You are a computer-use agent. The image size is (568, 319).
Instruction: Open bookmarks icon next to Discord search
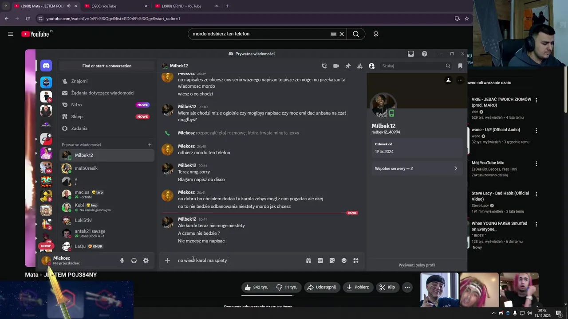coord(460,66)
